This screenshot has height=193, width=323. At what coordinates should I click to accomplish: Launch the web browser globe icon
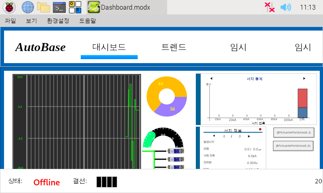tap(28, 7)
